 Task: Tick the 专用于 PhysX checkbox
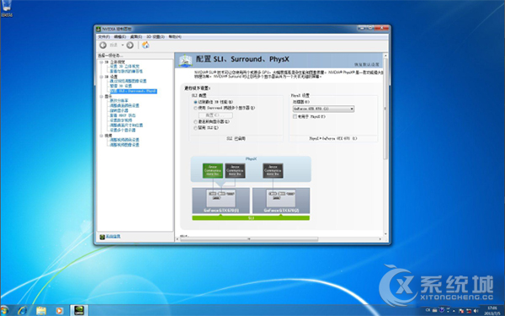(295, 117)
